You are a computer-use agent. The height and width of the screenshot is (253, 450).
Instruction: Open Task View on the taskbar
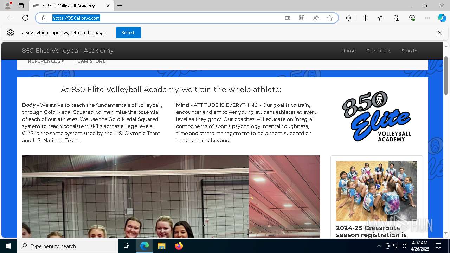(127, 246)
